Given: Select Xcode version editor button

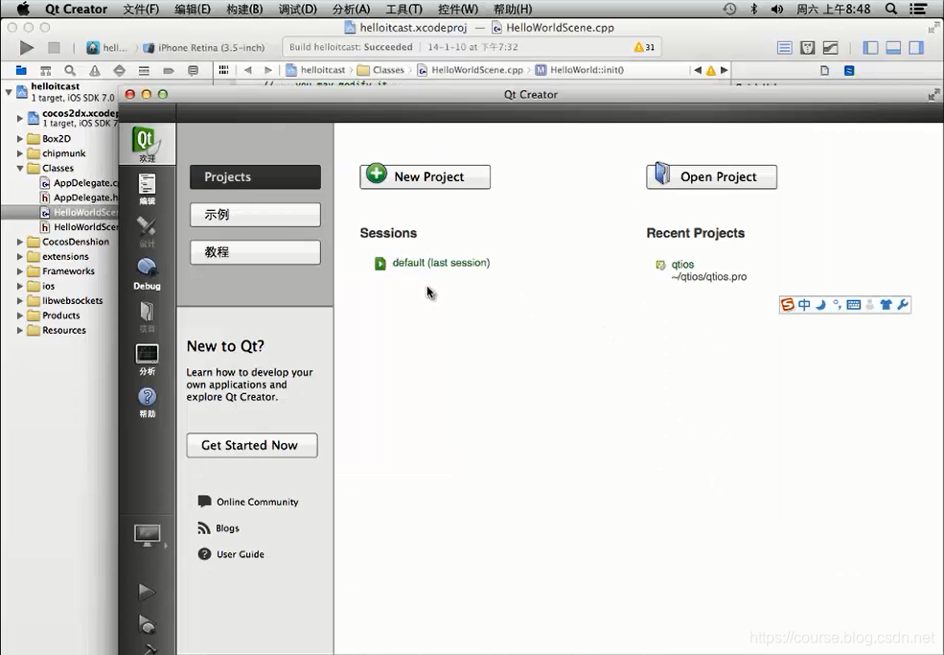Looking at the screenshot, I should [830, 48].
